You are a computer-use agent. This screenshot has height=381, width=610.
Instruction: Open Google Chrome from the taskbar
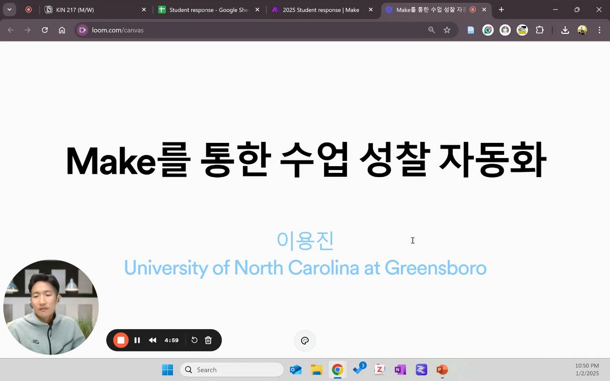[337, 370]
